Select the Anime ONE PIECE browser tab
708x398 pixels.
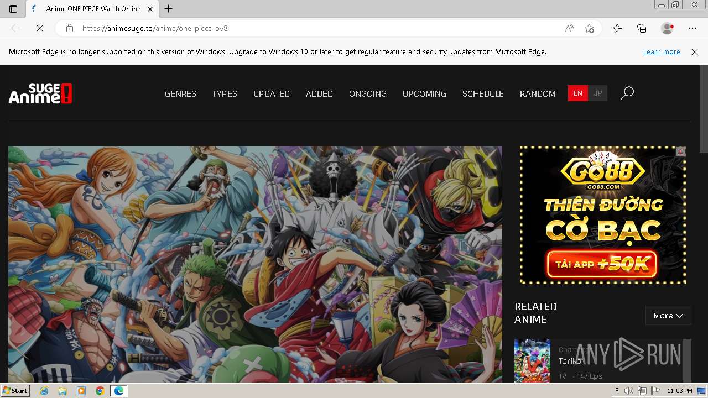92,9
